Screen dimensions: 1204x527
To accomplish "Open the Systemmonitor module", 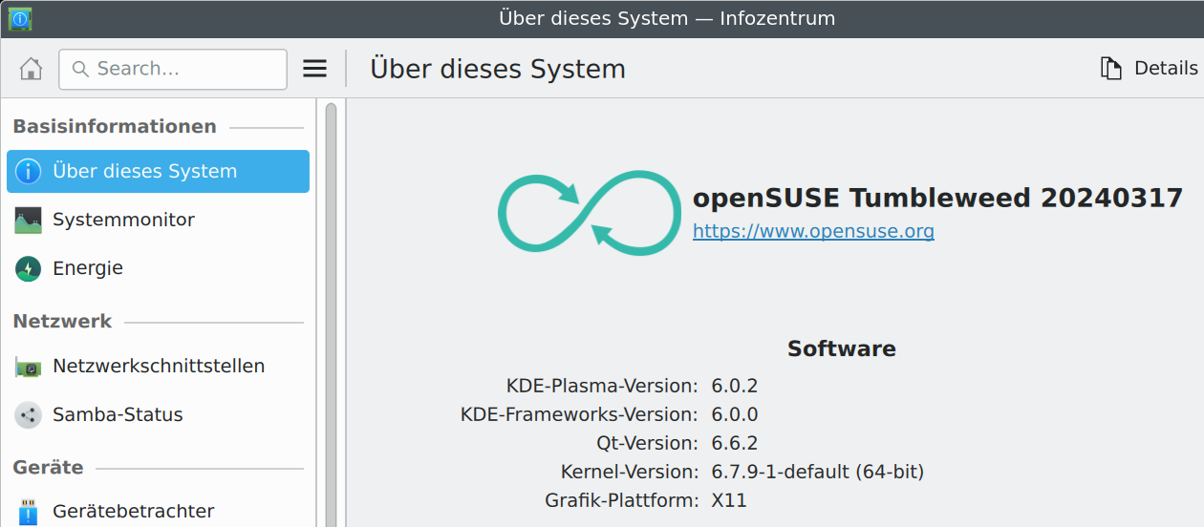I will point(123,221).
